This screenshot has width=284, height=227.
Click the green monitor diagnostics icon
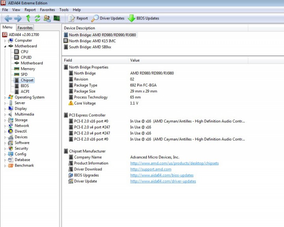(57, 18)
